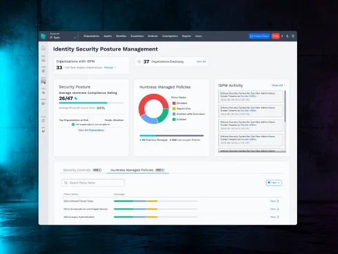Focus the Search Policy Name field

pos(93,183)
